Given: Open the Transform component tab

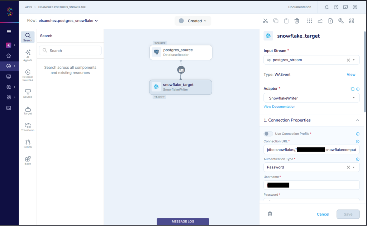Looking at the screenshot, I should click(28, 127).
